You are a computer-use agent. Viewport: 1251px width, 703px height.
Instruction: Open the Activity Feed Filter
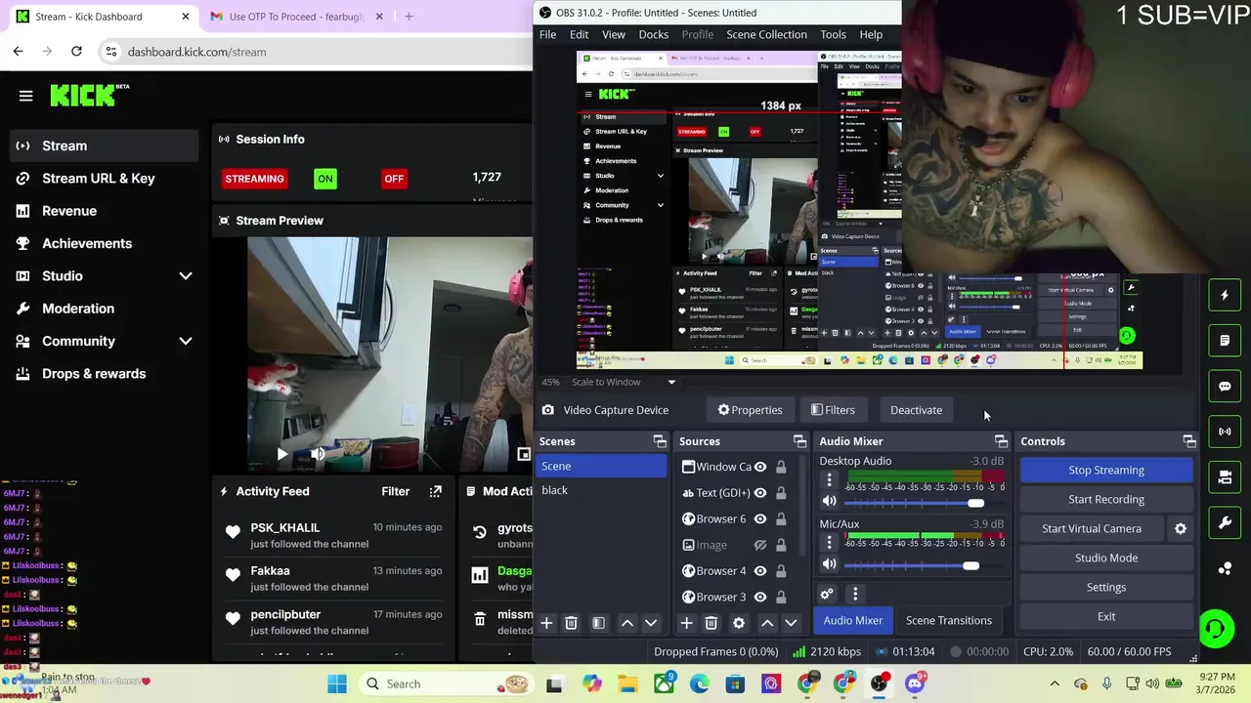(395, 491)
